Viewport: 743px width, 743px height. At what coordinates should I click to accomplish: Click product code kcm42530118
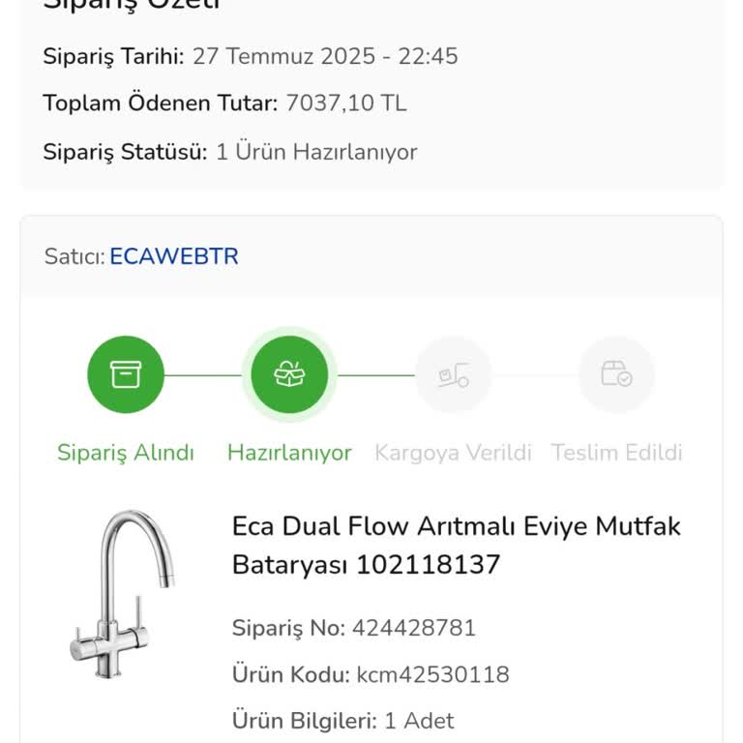432,674
